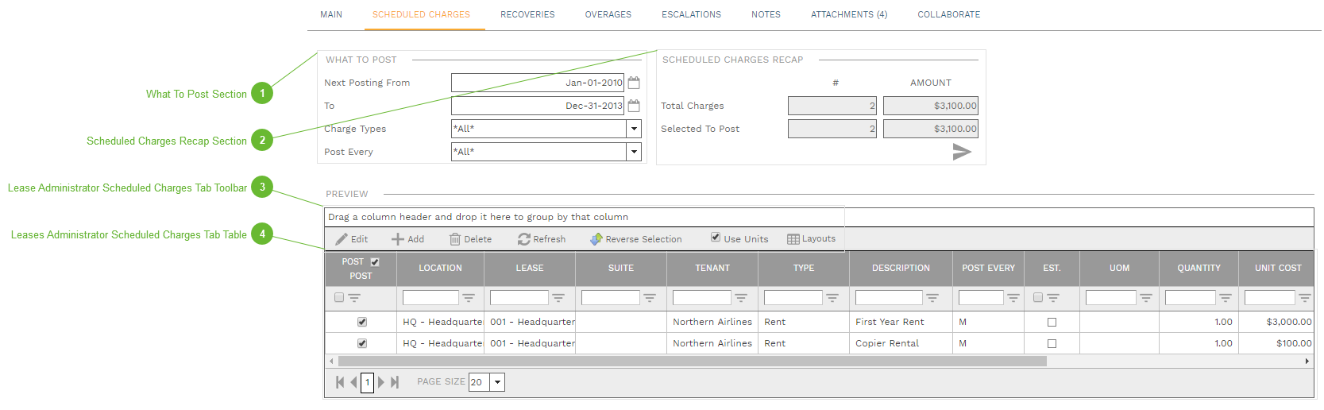Open the Overages tab

(608, 14)
